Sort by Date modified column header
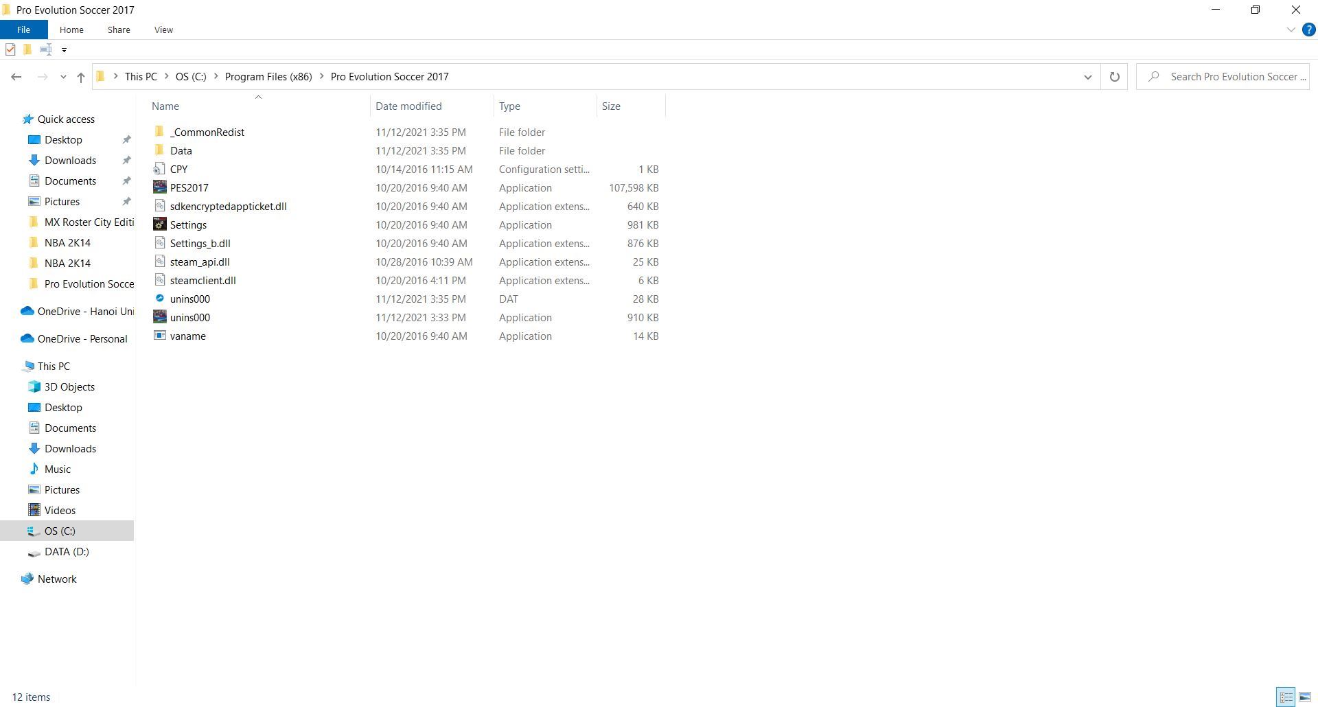Viewport: 1318px width, 707px height. click(408, 106)
